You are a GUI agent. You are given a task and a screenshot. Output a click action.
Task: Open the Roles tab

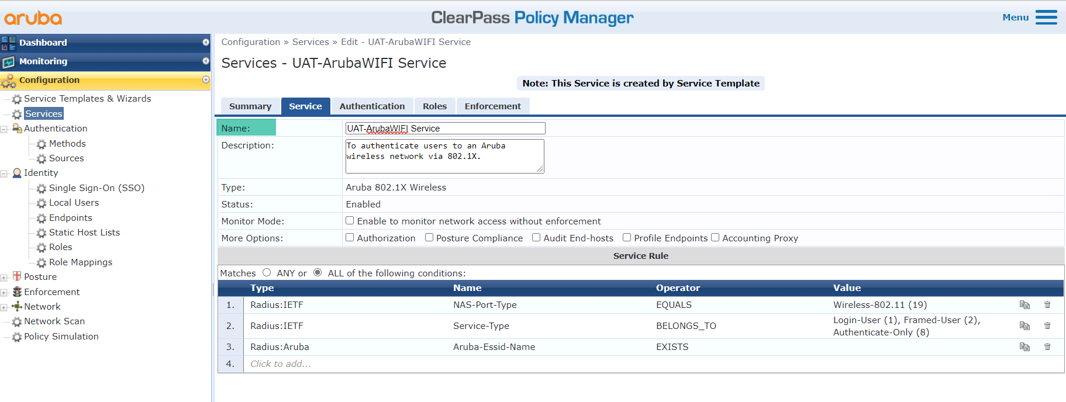click(434, 106)
